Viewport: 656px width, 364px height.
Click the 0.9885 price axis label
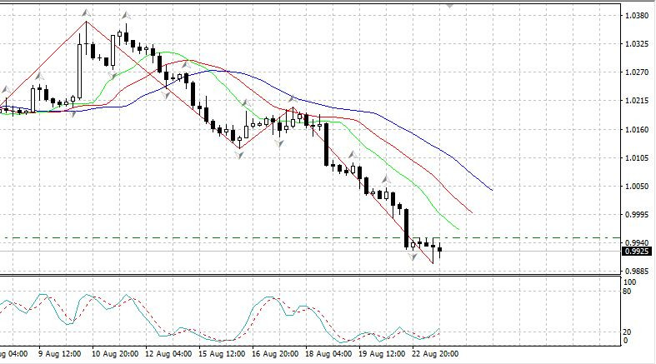point(637,271)
